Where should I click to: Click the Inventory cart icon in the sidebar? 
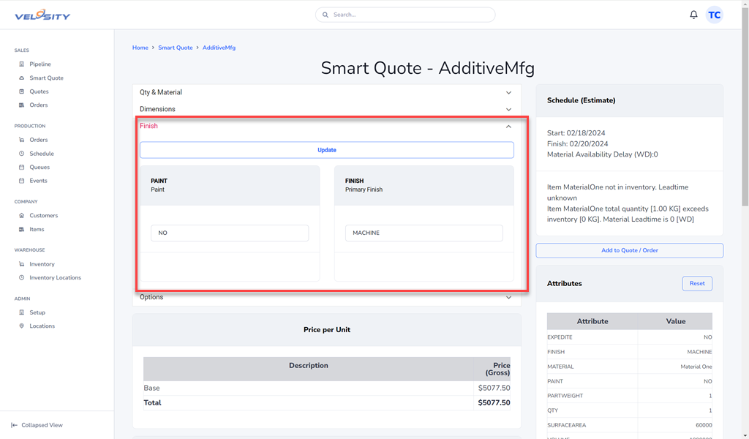click(x=22, y=264)
